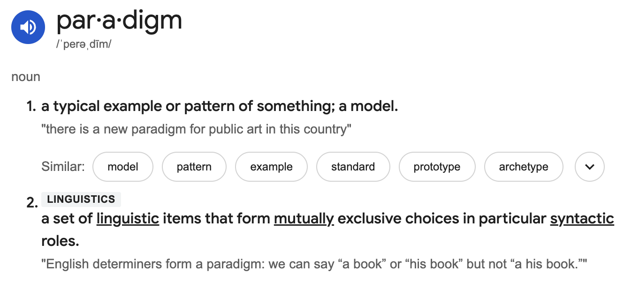Click the public art example sentence
The image size is (639, 281).
tap(196, 129)
